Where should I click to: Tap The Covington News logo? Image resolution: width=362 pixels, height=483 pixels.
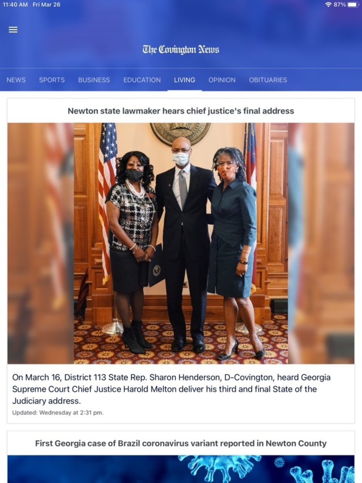pyautogui.click(x=181, y=50)
